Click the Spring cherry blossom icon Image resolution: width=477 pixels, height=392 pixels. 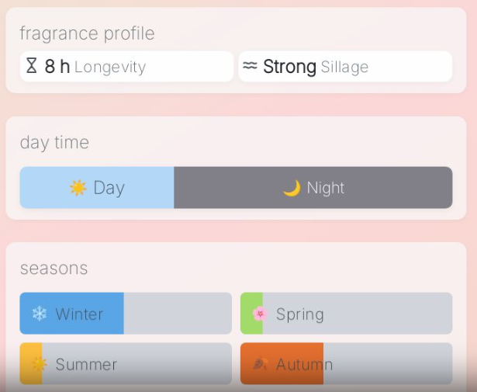(x=260, y=314)
